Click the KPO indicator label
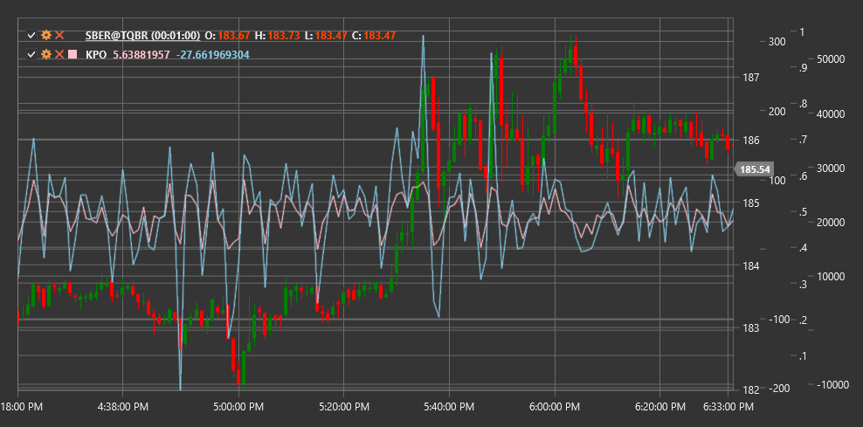Screen dimensions: 863x427 pos(96,54)
